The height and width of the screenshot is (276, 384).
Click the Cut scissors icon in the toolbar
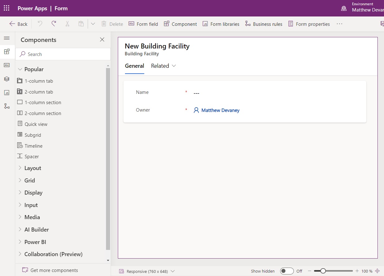[x=67, y=24]
